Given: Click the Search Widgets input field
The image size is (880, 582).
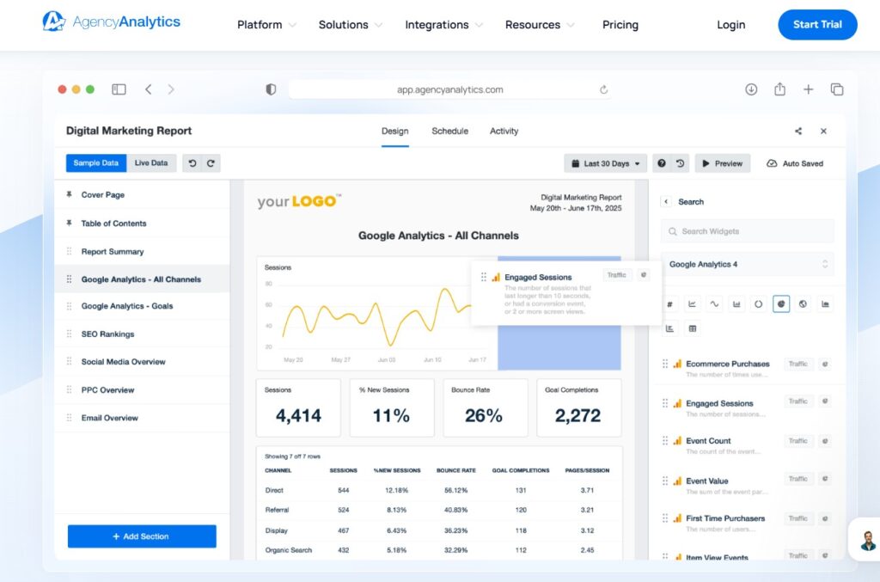Looking at the screenshot, I should [747, 231].
